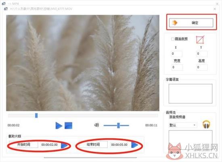Screen dimensions: 222x162
Task: Click the 开始时间 start time button
Action: point(24,145)
